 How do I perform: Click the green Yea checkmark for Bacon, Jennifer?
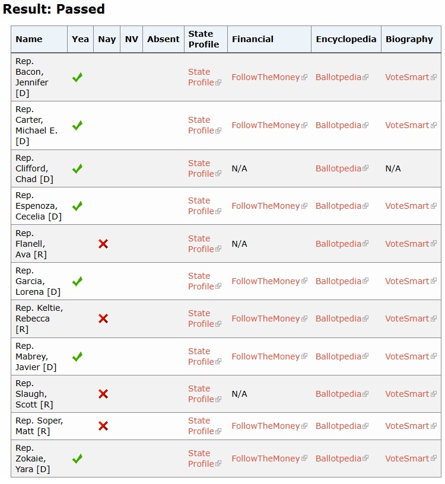tap(77, 77)
